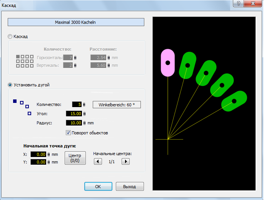Click the Центр (0/0) button

75,158
